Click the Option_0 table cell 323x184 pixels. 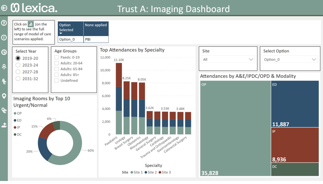(x=71, y=39)
